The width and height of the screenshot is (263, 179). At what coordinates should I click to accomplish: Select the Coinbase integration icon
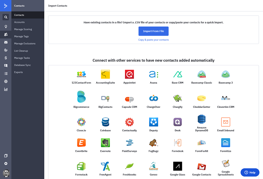click(105, 122)
